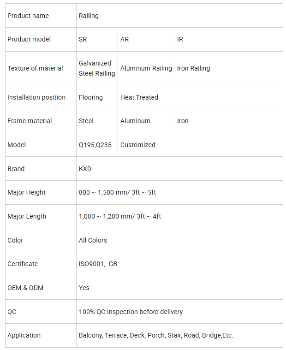Click the "Q195,Q235" model value
The height and width of the screenshot is (350, 286).
click(x=95, y=145)
